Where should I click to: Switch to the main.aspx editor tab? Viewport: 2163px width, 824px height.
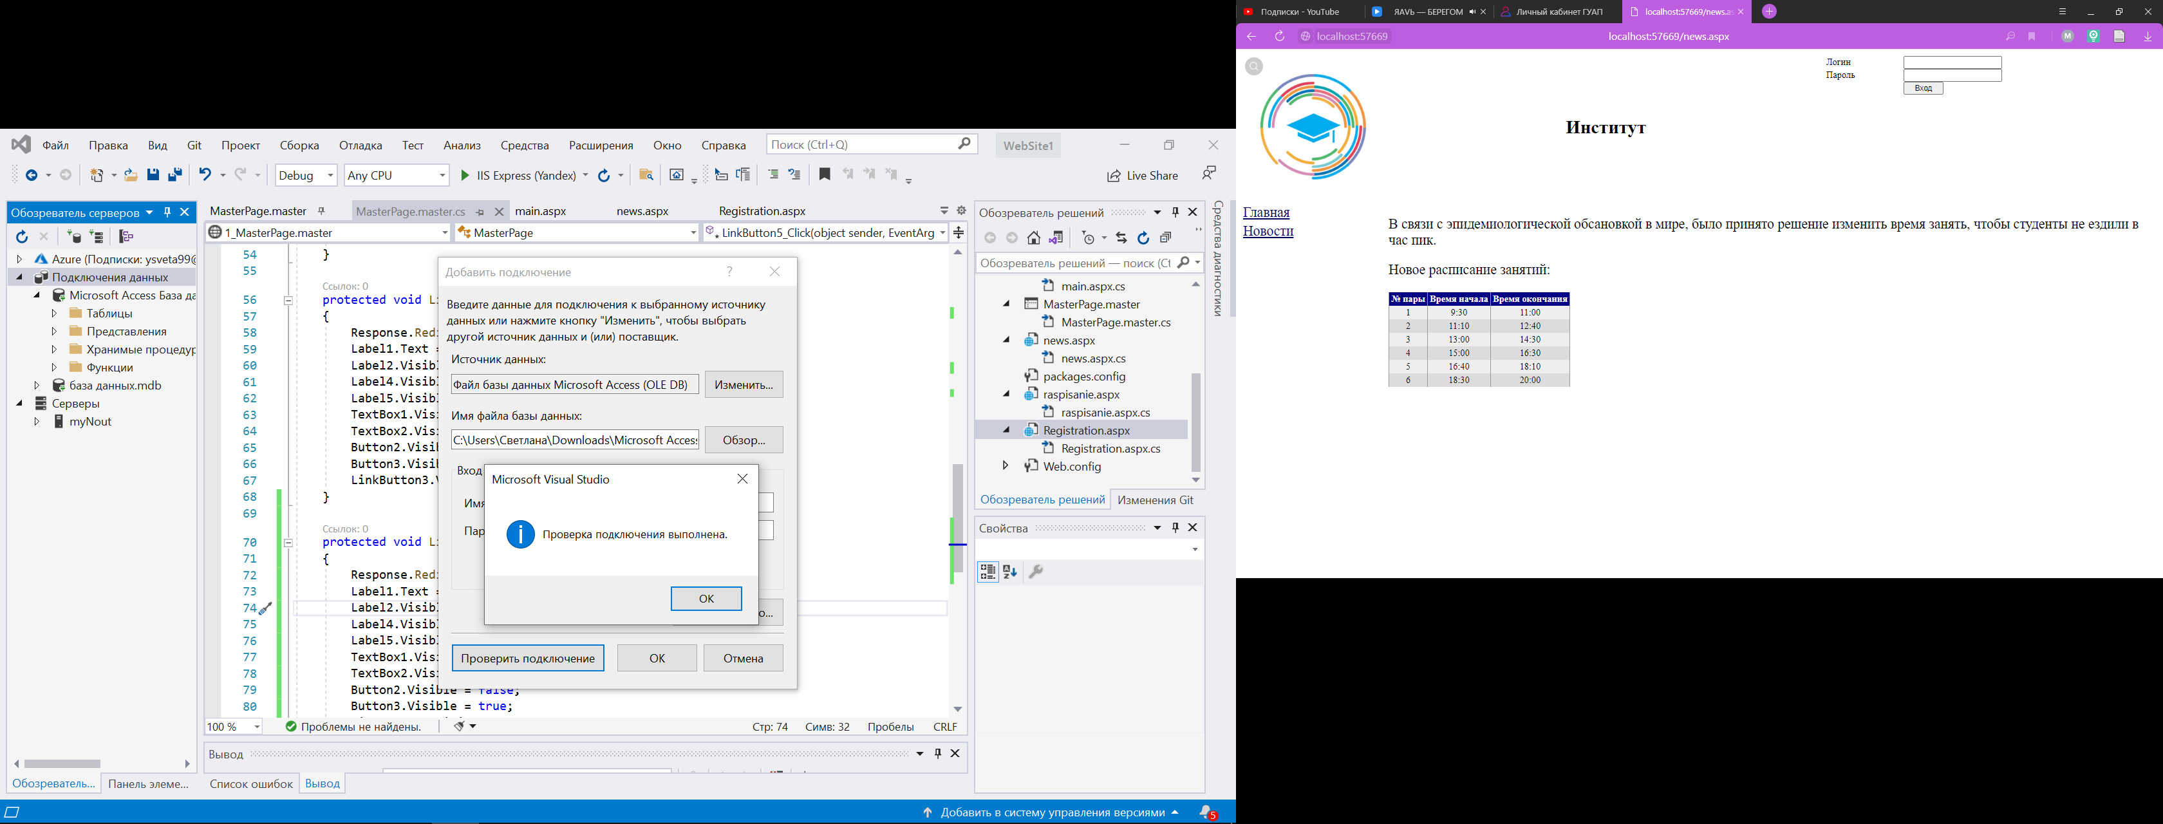point(541,211)
